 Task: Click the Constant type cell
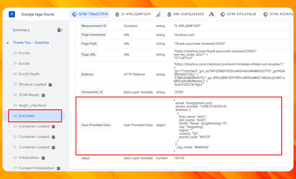(x=131, y=26)
